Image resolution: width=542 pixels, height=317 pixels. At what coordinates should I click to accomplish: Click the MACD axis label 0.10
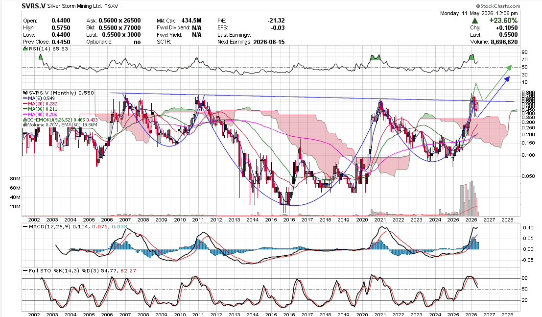click(528, 227)
